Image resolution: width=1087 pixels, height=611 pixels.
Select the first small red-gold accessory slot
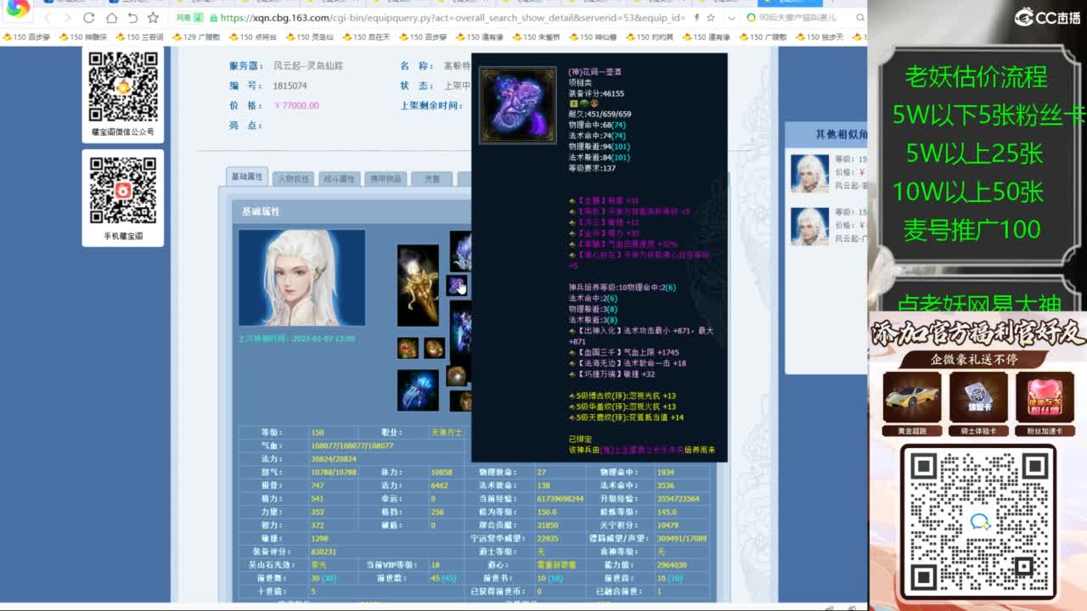(408, 348)
